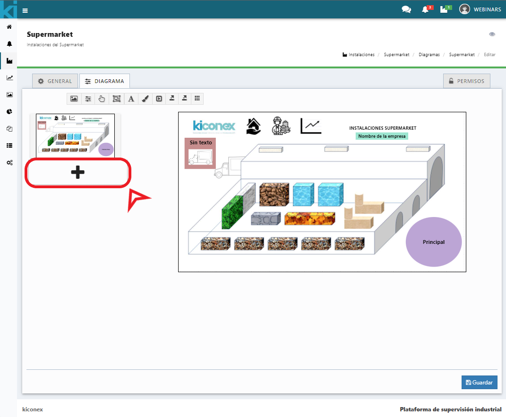Select the object group frame tool
The width and height of the screenshot is (506, 417).
pyautogui.click(x=116, y=99)
